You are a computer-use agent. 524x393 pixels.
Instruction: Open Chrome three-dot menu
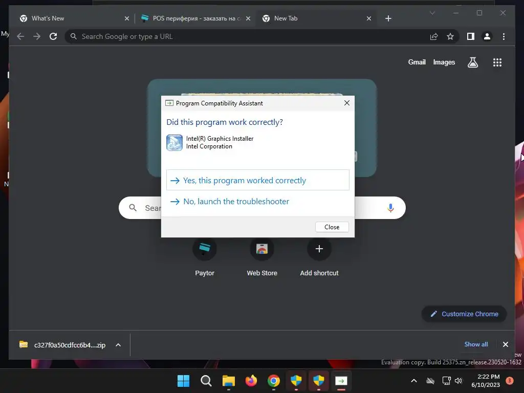click(x=504, y=36)
